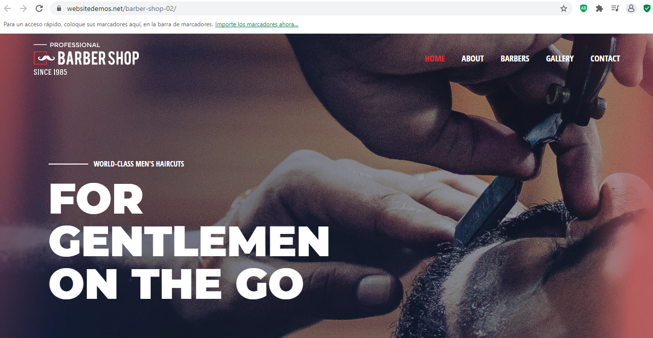This screenshot has height=338, width=653.
Task: Go to the HOME menu item
Action: [435, 58]
